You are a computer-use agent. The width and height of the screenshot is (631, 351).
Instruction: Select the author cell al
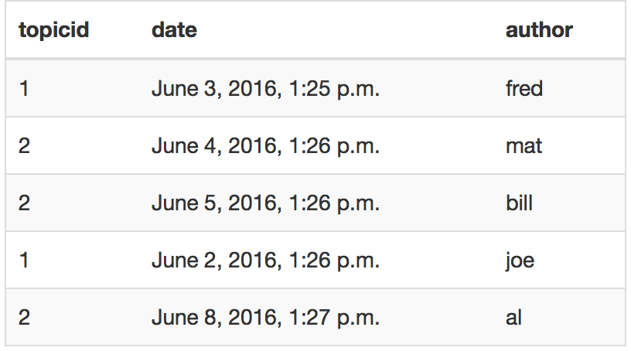pyautogui.click(x=513, y=318)
